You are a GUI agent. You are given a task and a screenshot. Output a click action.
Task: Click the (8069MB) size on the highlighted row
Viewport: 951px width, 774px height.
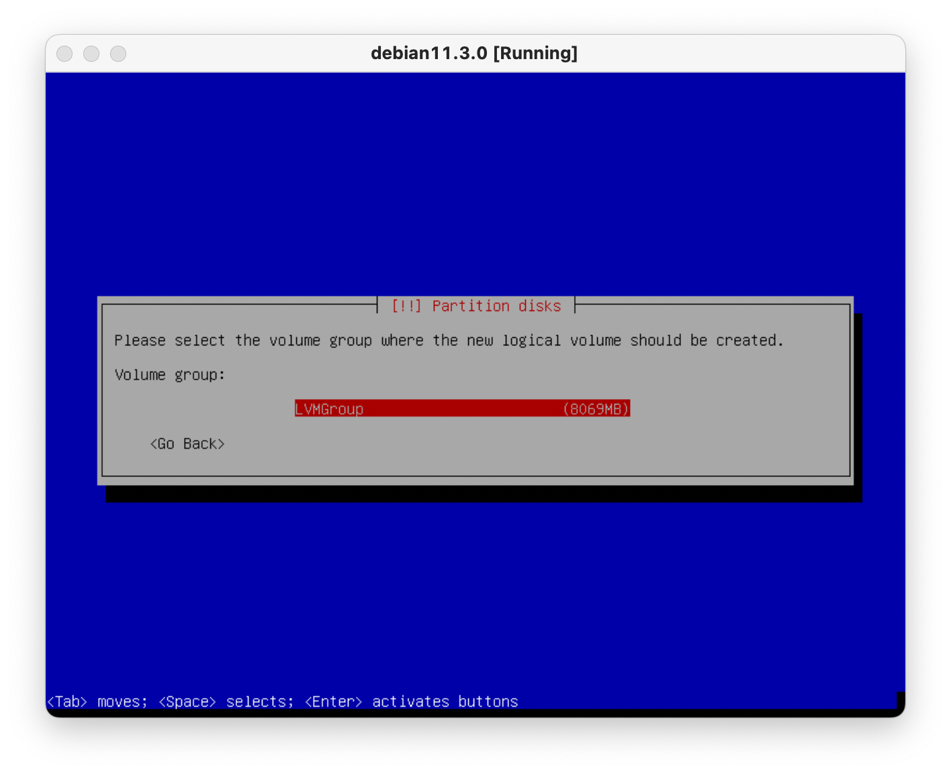(596, 409)
